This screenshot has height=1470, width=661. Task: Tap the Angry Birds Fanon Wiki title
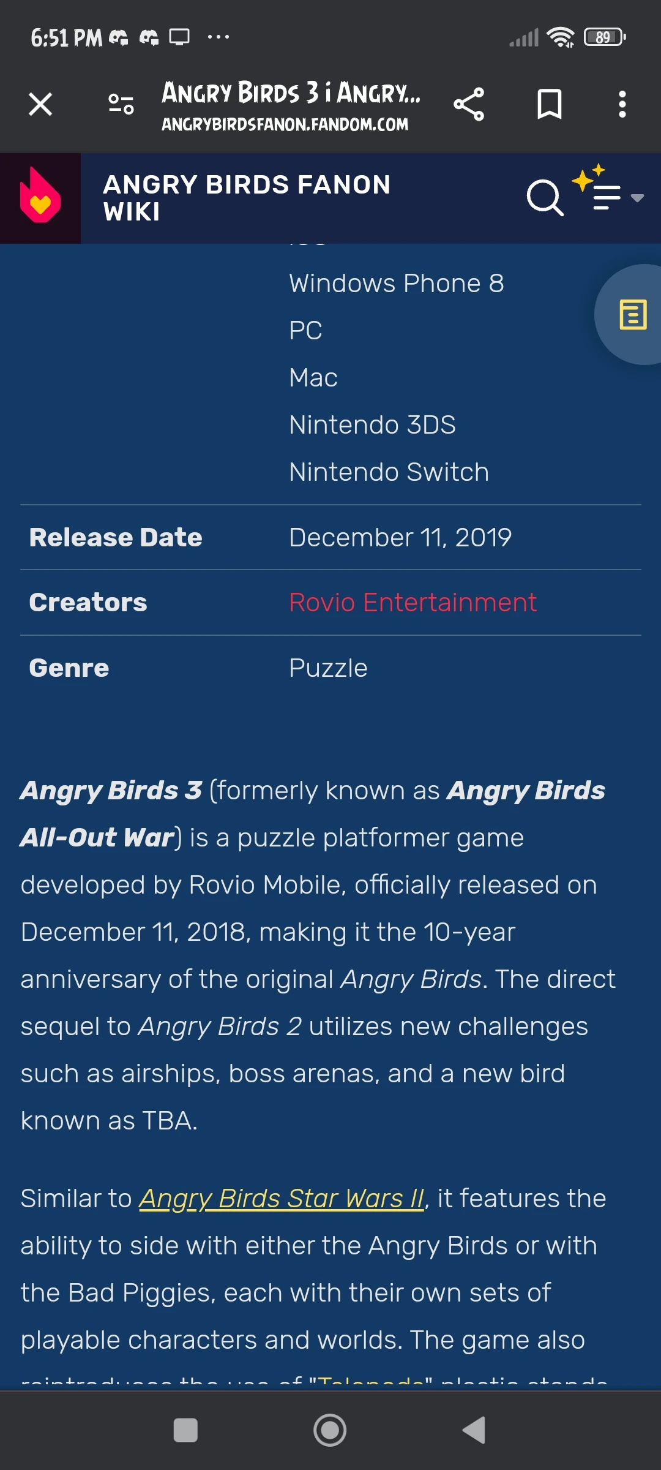(247, 198)
